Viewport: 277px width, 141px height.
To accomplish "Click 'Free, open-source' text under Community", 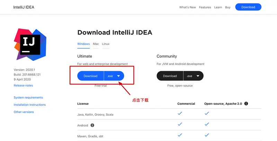I will pos(180,86).
